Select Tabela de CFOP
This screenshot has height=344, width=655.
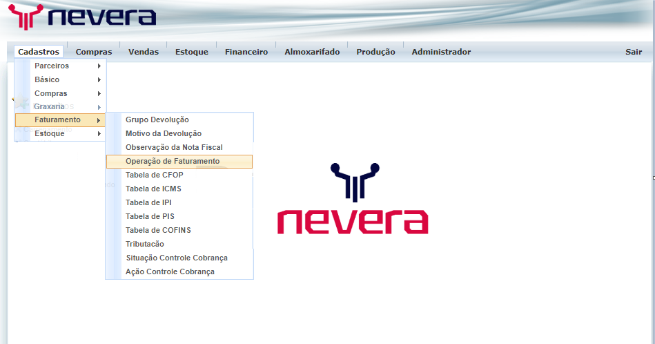[x=179, y=175]
